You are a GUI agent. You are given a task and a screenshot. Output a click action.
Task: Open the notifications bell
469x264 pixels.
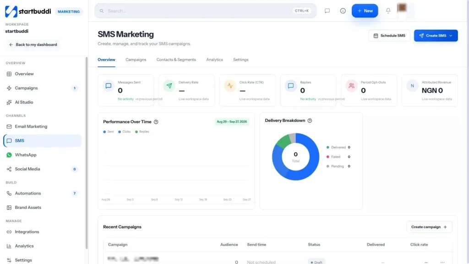pos(388,11)
